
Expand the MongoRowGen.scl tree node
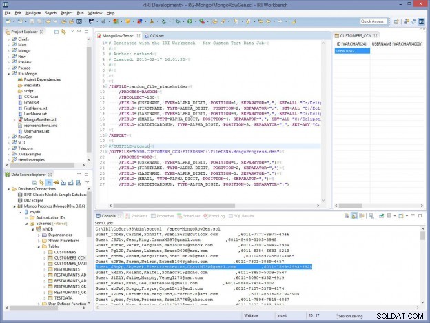(14, 120)
